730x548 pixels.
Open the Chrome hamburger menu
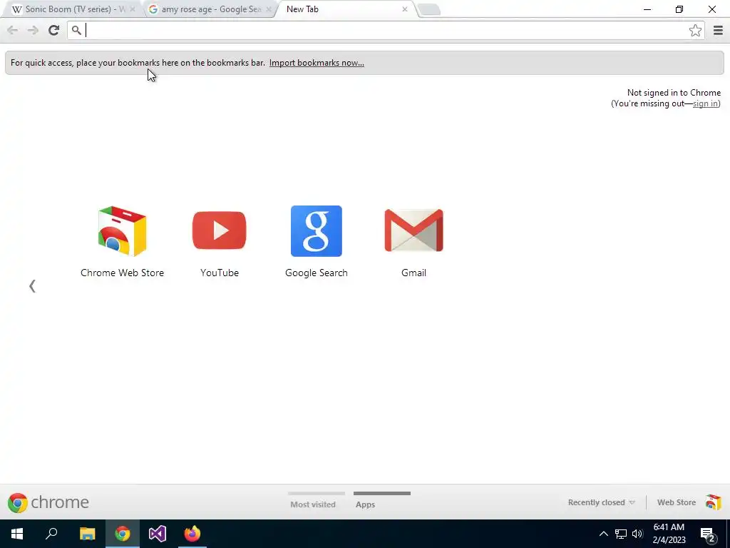[x=718, y=30]
